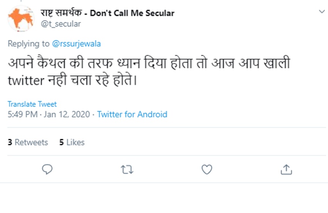Viewport: 328px width, 213px height.
Task: Click the Hindi tweet text body
Action: [x=149, y=64]
